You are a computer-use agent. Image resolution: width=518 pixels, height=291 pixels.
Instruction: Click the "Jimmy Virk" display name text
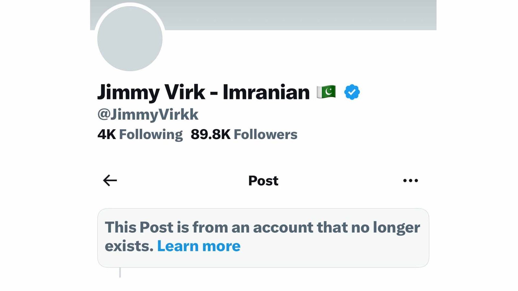coord(151,92)
